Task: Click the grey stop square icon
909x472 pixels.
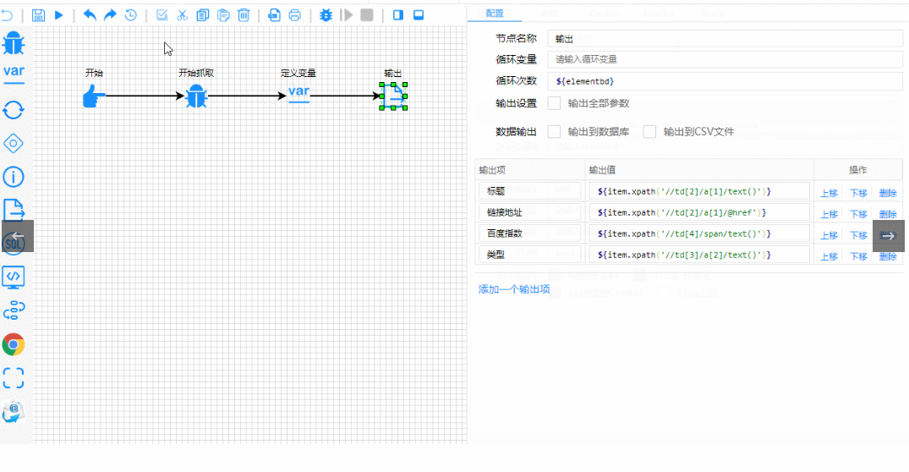Action: pyautogui.click(x=367, y=15)
